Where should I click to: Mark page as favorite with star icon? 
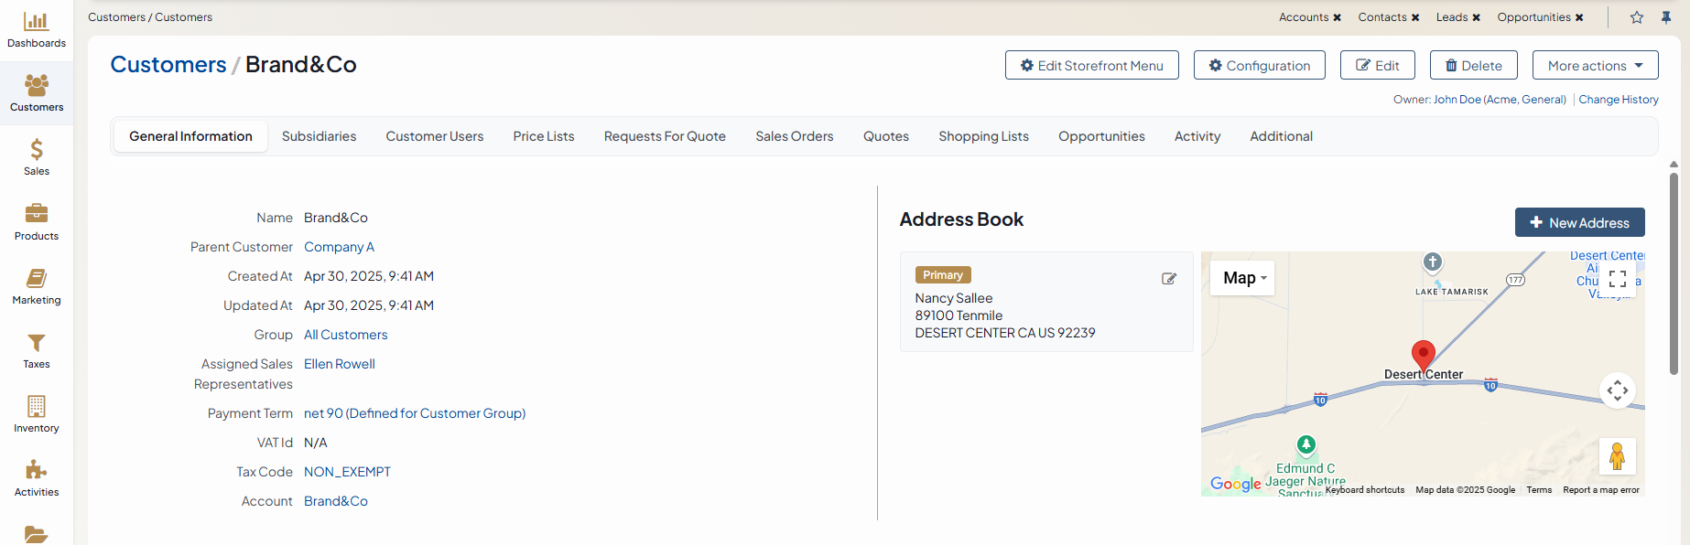point(1637,17)
